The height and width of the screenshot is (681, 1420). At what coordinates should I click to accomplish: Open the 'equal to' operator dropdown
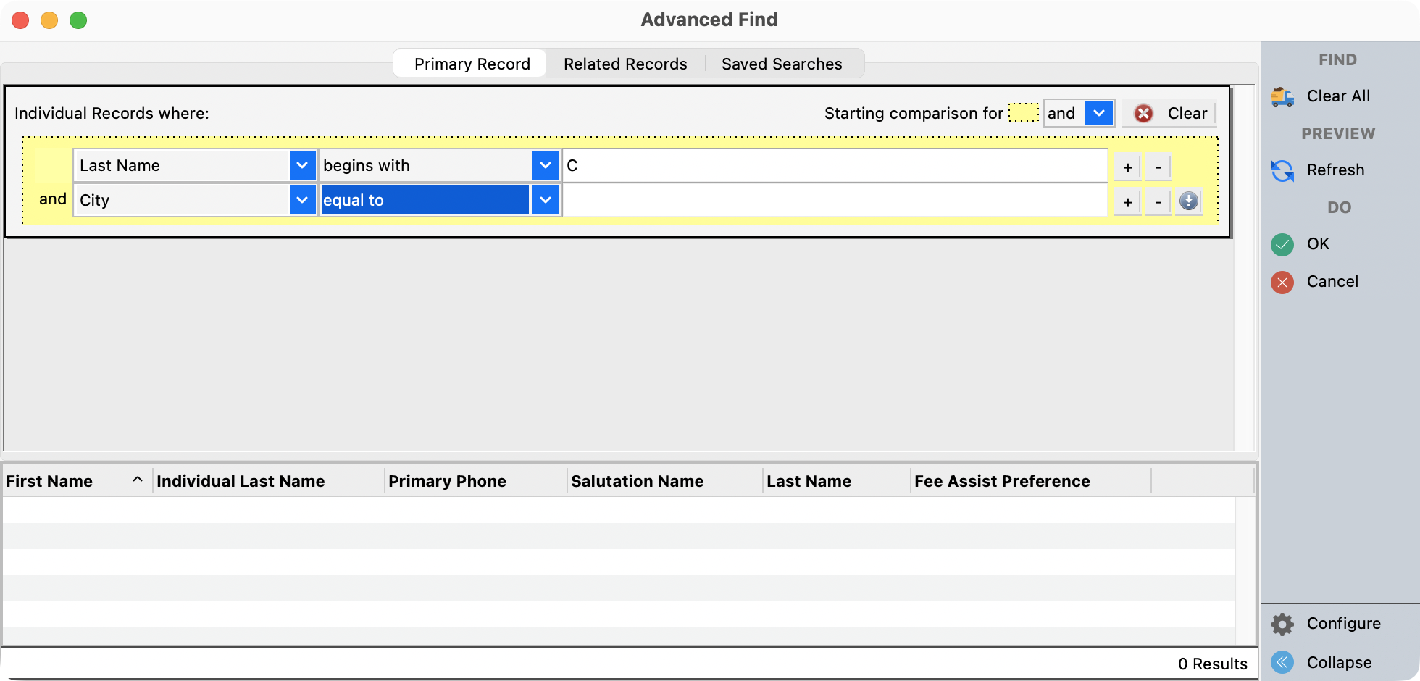pyautogui.click(x=545, y=200)
